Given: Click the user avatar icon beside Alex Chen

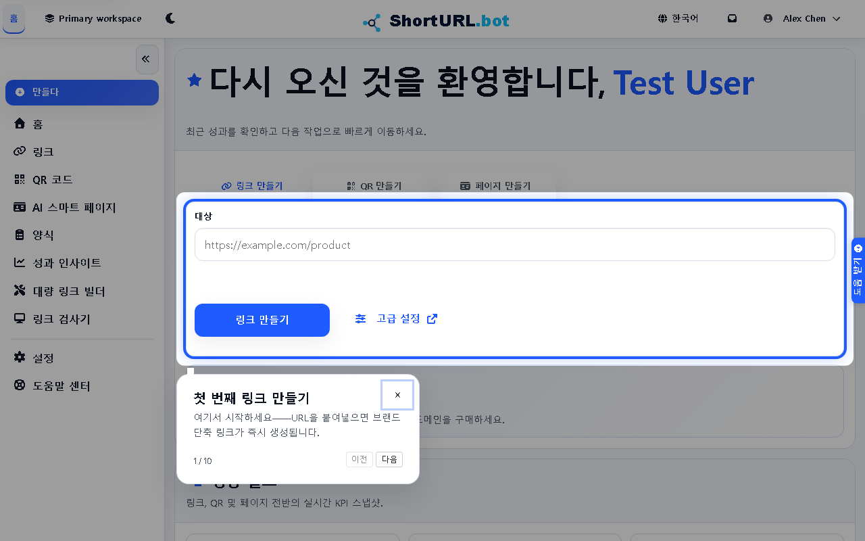Looking at the screenshot, I should pyautogui.click(x=768, y=19).
